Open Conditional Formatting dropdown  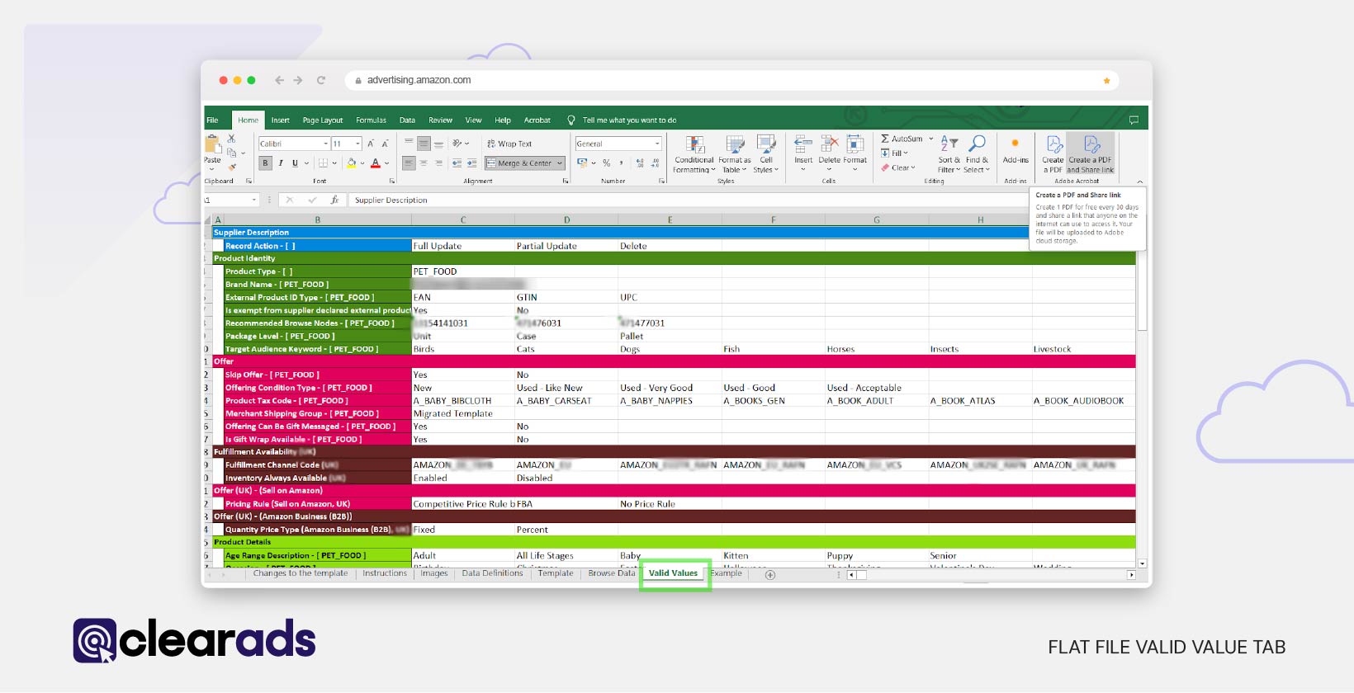point(694,154)
